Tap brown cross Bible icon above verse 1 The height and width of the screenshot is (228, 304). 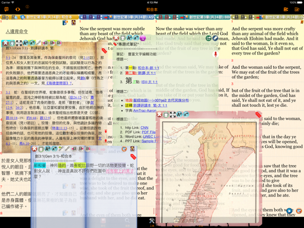click(73, 23)
